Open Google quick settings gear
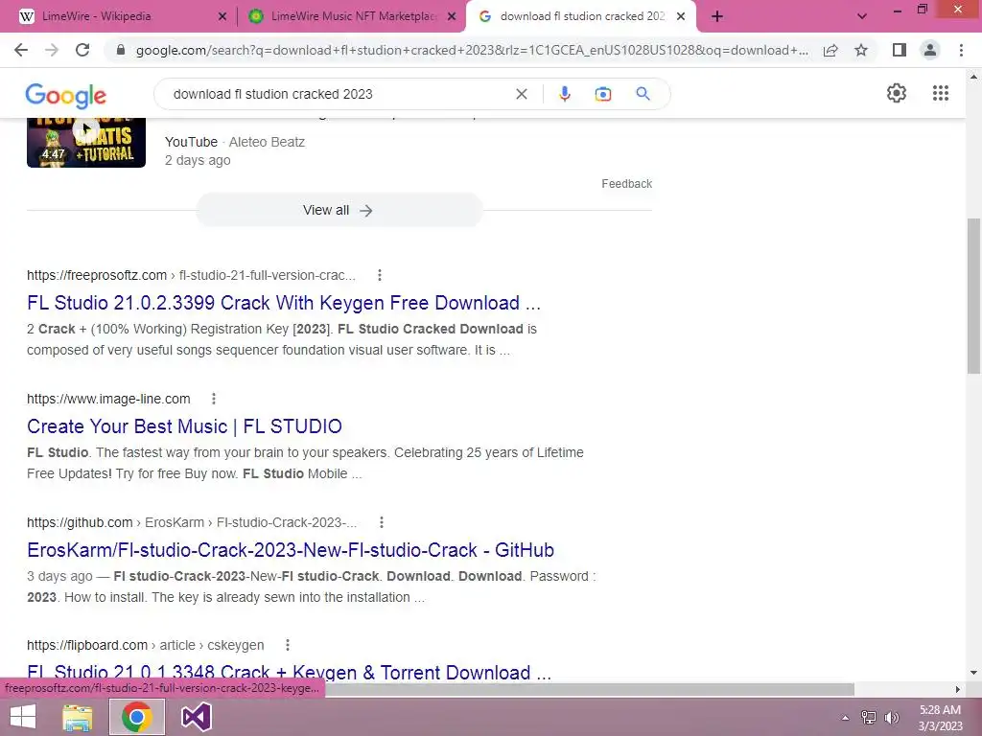 [897, 93]
